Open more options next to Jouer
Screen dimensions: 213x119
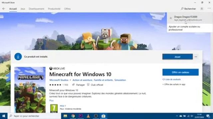196,57
